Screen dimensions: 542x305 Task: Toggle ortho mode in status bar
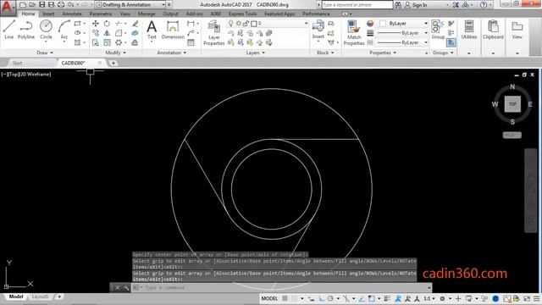pyautogui.click(x=322, y=298)
